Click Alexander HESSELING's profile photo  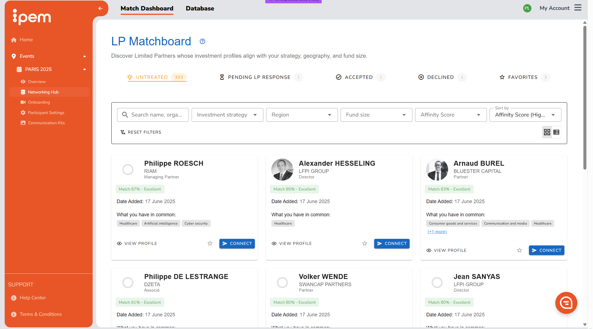(x=282, y=170)
